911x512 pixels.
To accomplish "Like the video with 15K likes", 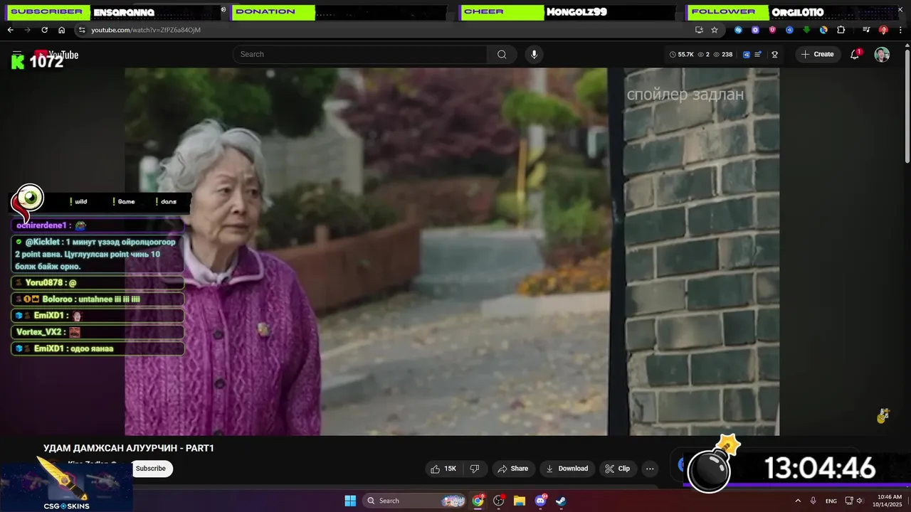I will 444,469.
